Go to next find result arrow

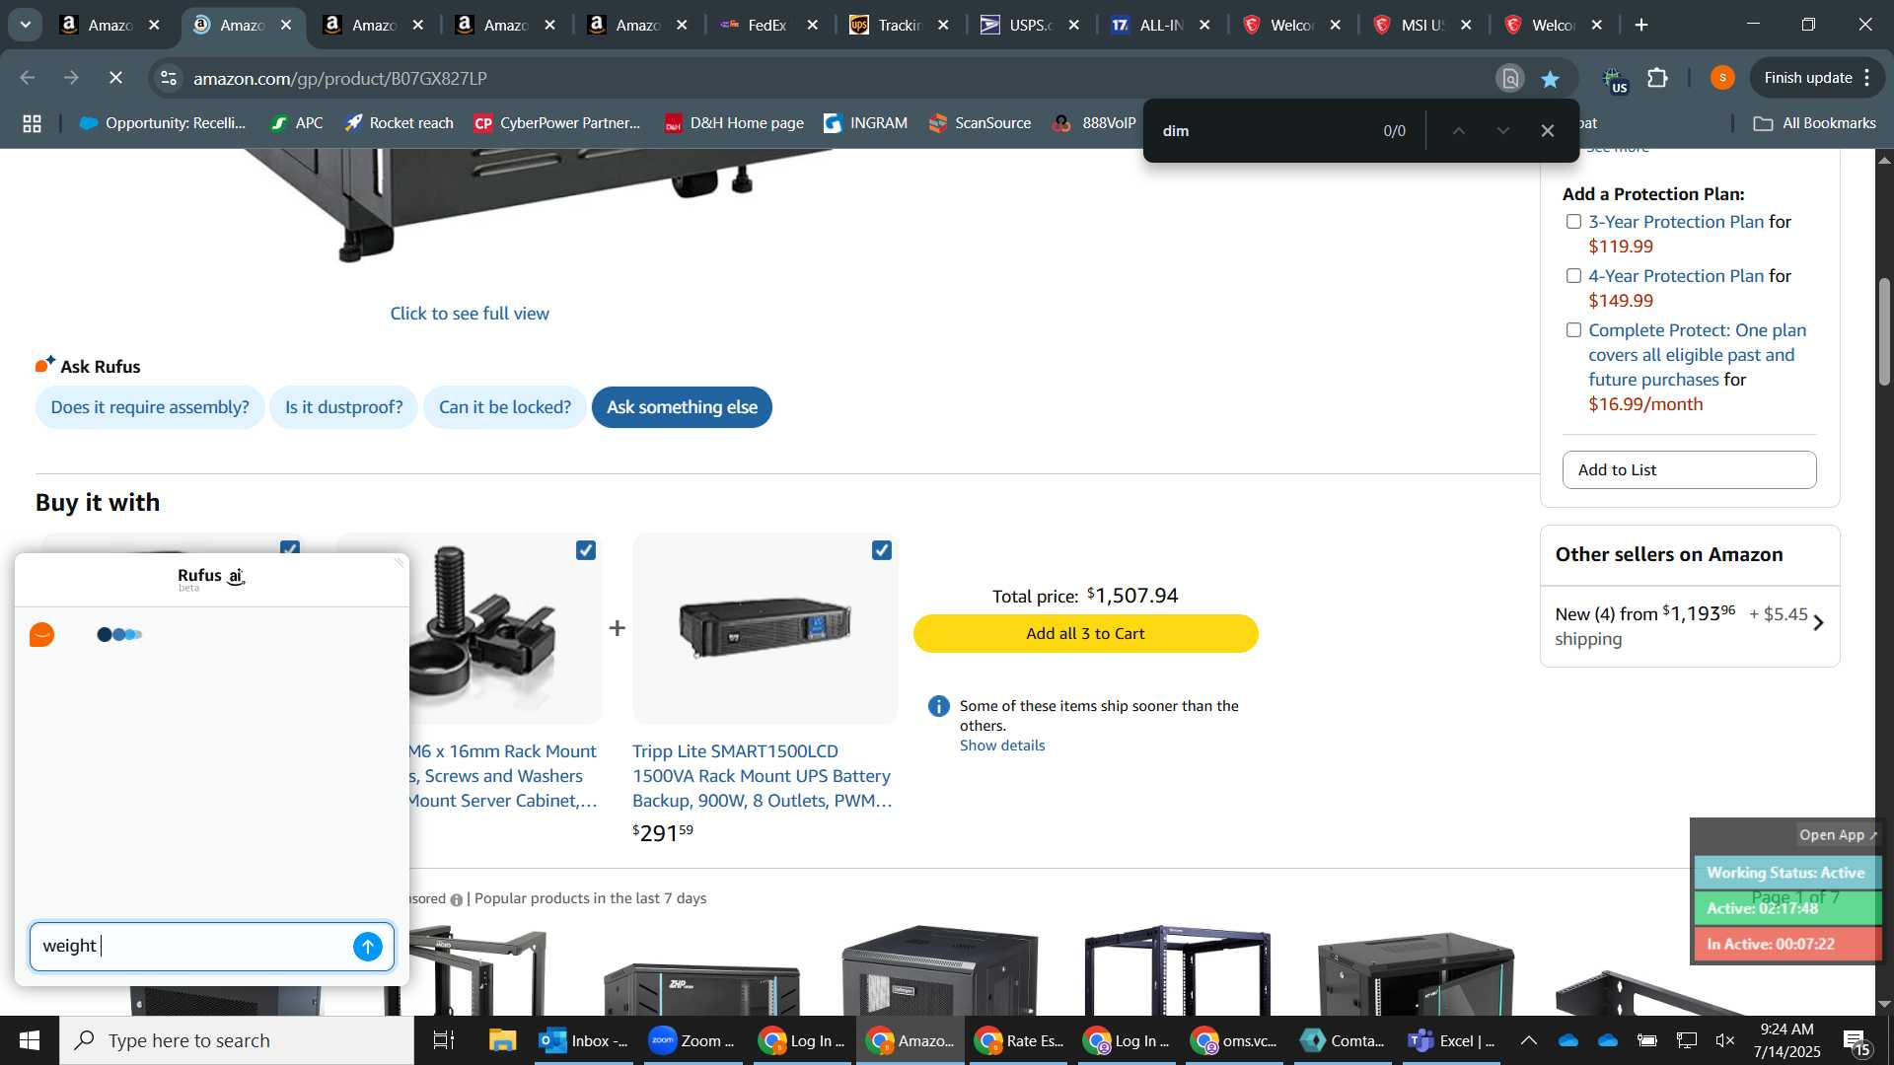click(x=1502, y=131)
